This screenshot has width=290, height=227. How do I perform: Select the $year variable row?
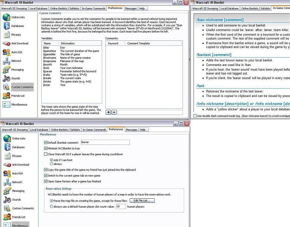click(x=72, y=85)
